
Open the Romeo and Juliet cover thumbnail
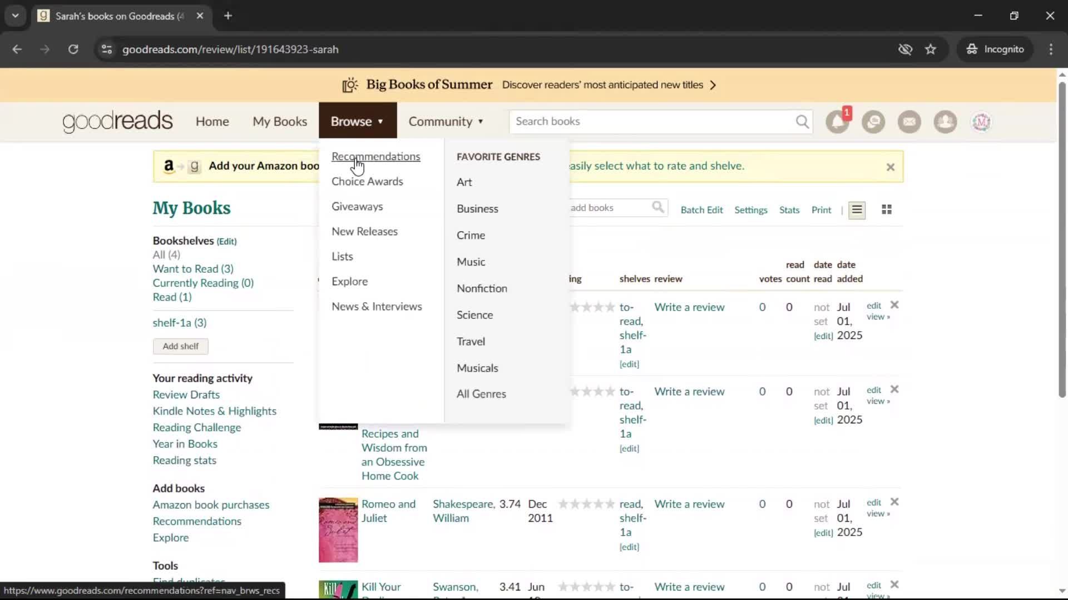[338, 530]
